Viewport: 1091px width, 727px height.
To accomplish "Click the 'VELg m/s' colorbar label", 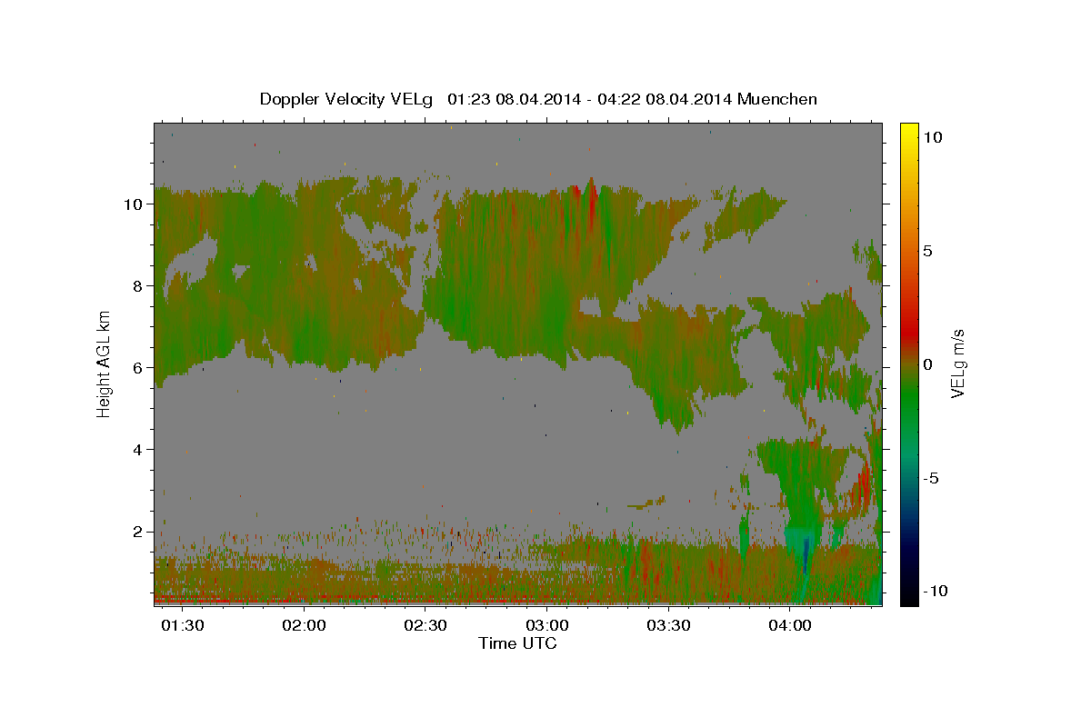I will point(957,363).
